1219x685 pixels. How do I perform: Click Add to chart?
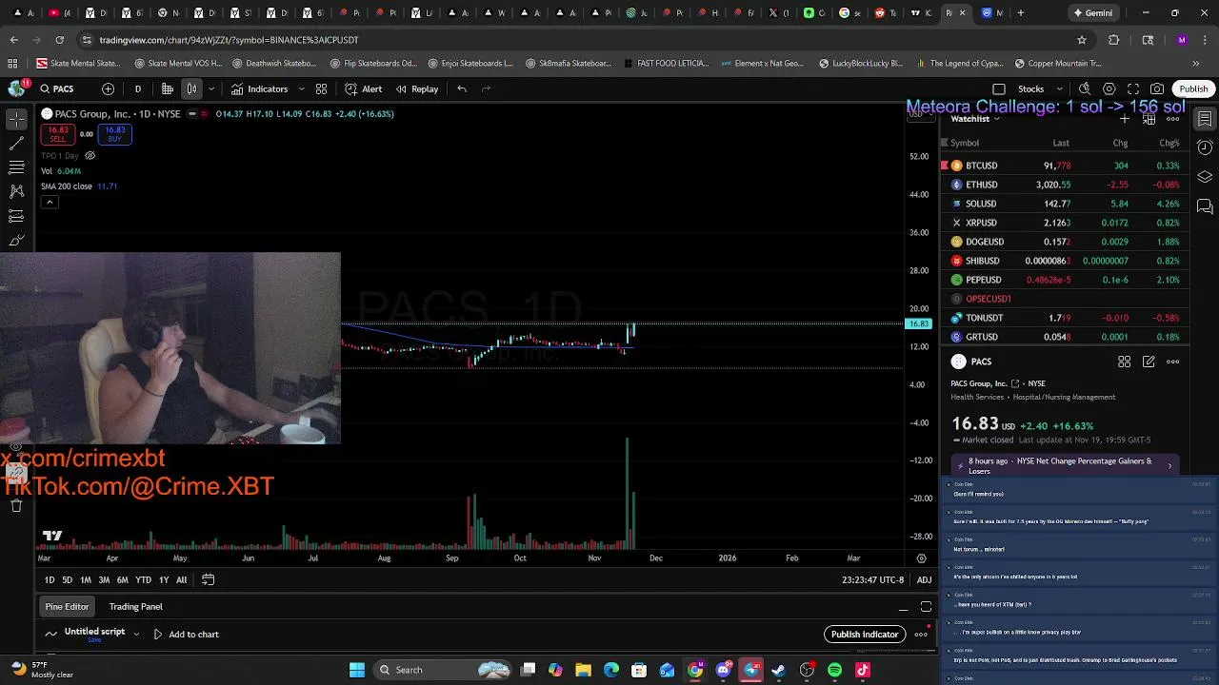(x=185, y=634)
